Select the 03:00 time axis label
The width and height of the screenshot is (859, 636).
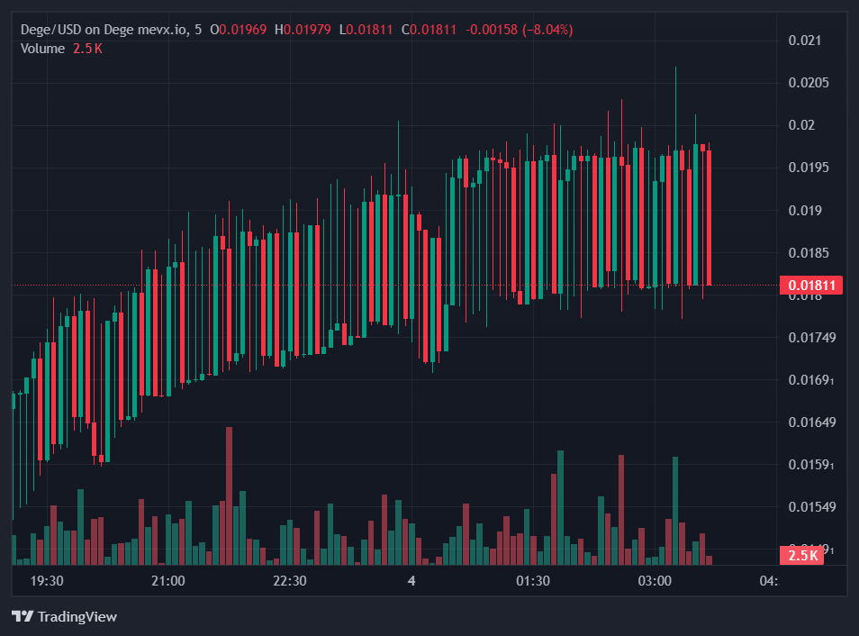(655, 581)
